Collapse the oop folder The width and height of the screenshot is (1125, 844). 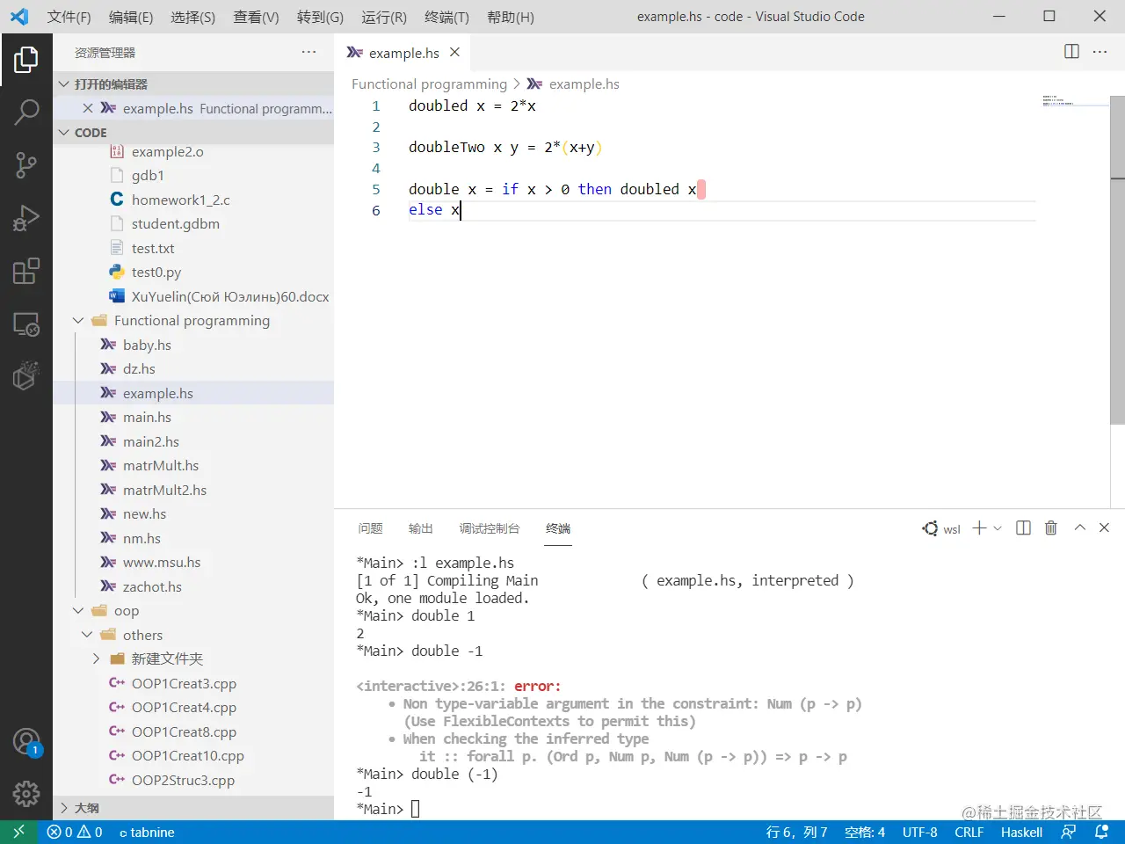click(78, 611)
